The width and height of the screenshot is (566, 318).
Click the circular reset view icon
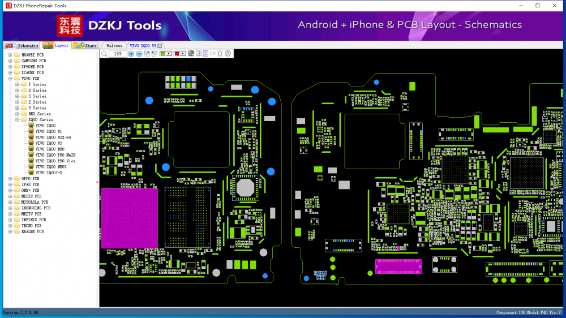228,54
